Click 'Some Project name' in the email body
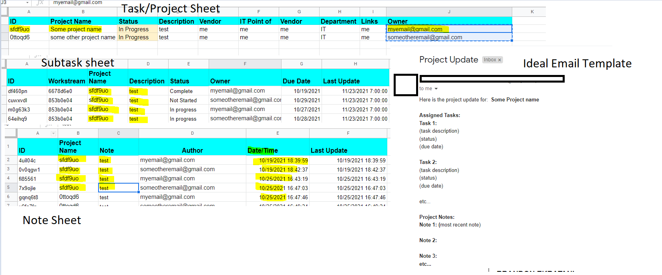Screen dimensions: 662x275 (515, 100)
